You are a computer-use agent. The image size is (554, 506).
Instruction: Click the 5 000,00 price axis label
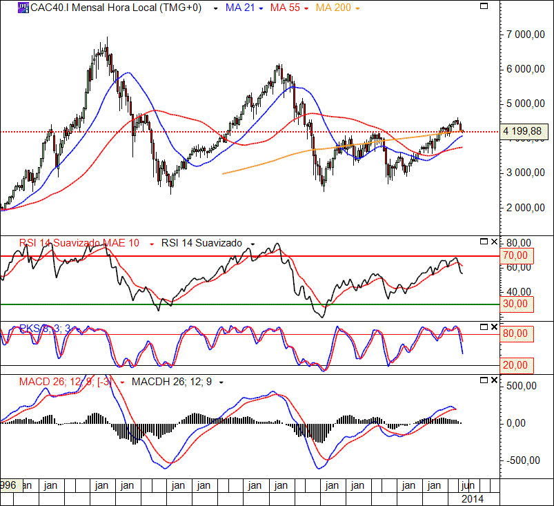click(x=526, y=104)
